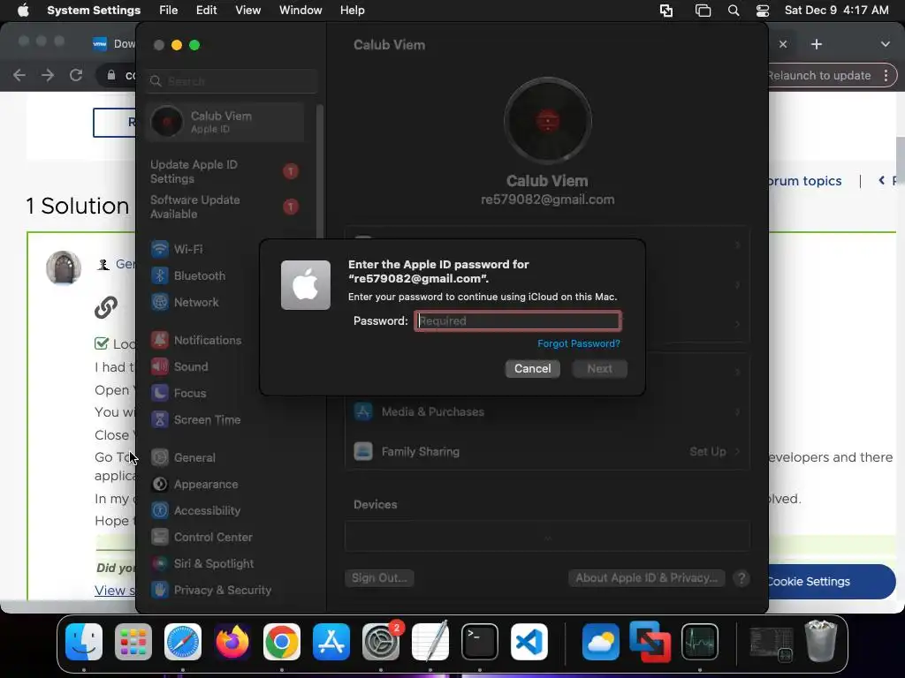Open Activity Monitor from the Dock
905x678 pixels.
700,642
